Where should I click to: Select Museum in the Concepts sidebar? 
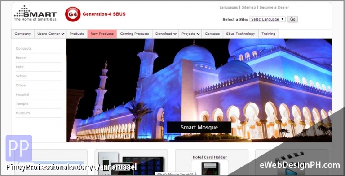pyautogui.click(x=22, y=113)
